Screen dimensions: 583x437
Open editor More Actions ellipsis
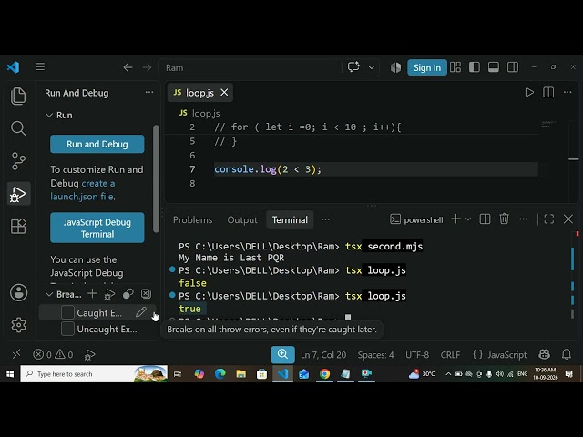pos(568,92)
